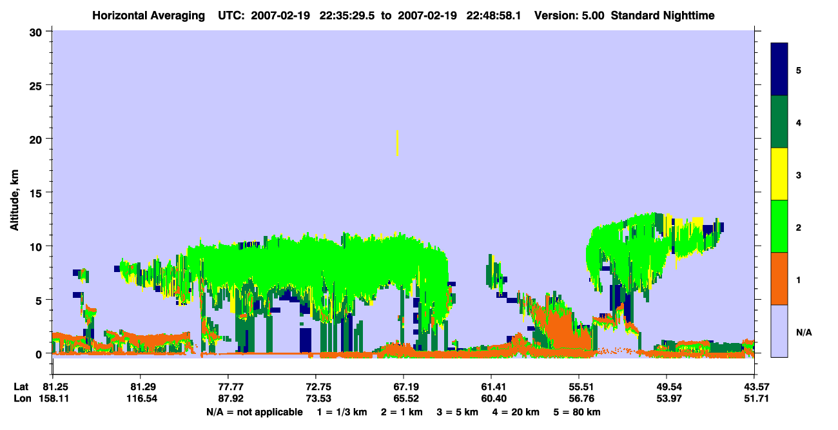Click legend text '3 = 5 km'
This screenshot has width=838, height=430.
[457, 412]
